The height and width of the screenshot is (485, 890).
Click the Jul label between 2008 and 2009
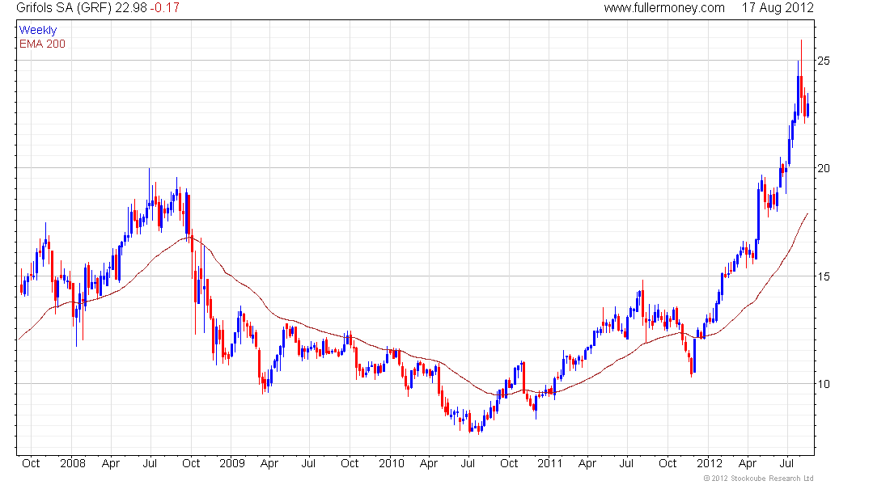150,463
